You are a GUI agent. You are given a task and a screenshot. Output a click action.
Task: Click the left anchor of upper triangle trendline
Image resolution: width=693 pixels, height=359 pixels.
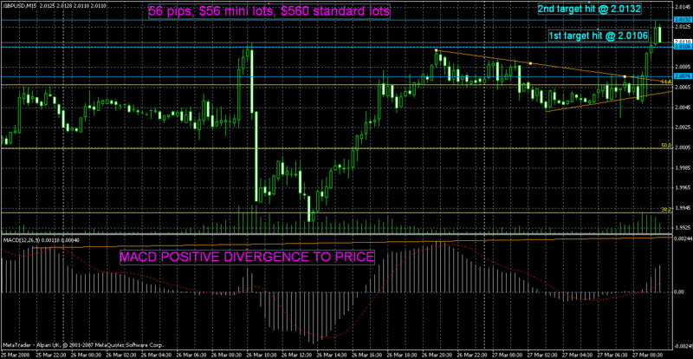point(436,50)
